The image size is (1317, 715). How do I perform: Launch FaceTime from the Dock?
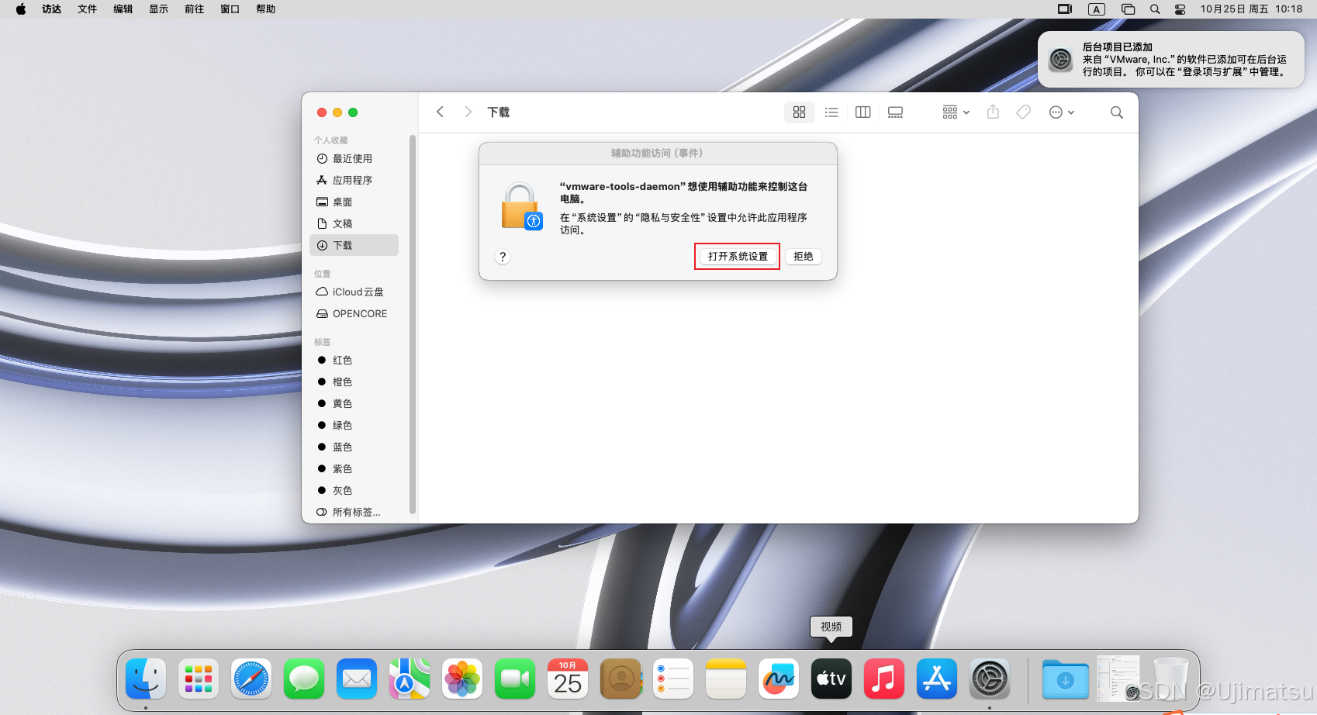[x=515, y=679]
